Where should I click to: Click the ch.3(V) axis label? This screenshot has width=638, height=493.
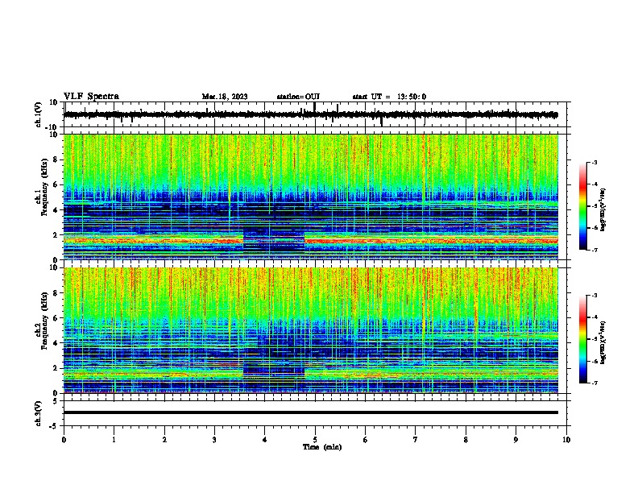[39, 414]
